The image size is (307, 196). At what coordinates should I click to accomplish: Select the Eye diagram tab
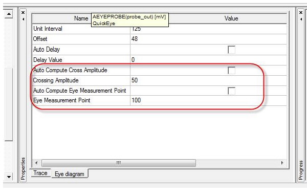pyautogui.click(x=70, y=174)
